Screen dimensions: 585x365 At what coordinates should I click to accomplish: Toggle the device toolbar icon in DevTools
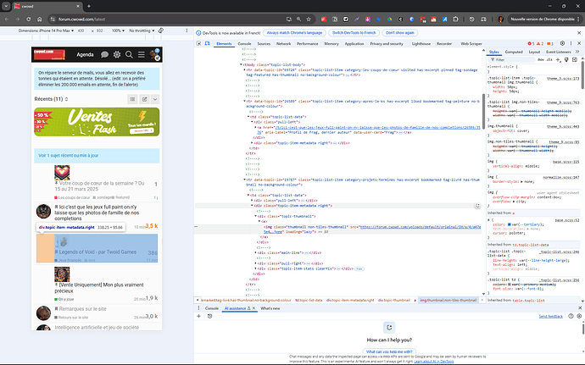pyautogui.click(x=208, y=43)
